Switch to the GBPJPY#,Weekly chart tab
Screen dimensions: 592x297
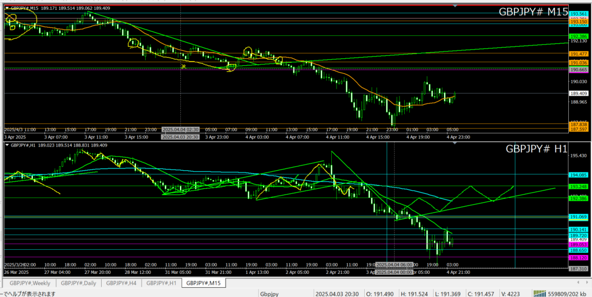tap(30, 283)
